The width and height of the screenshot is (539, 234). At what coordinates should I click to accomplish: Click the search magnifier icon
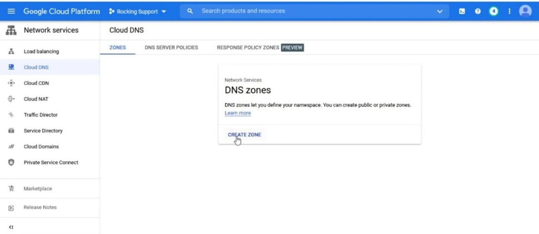190,11
